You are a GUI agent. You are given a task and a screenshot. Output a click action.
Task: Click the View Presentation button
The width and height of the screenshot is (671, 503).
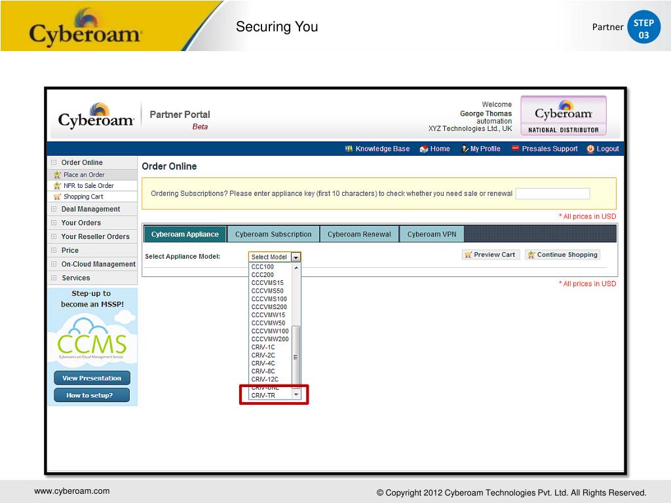coord(92,378)
